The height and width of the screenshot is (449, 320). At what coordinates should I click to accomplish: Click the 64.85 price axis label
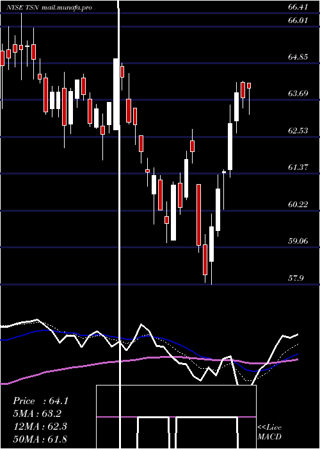tap(298, 56)
